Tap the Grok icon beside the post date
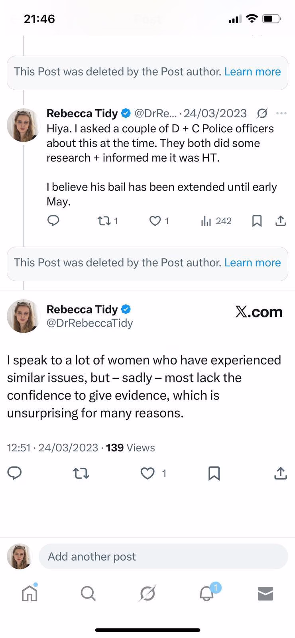Screen dimensions: 295x638 (x=262, y=114)
